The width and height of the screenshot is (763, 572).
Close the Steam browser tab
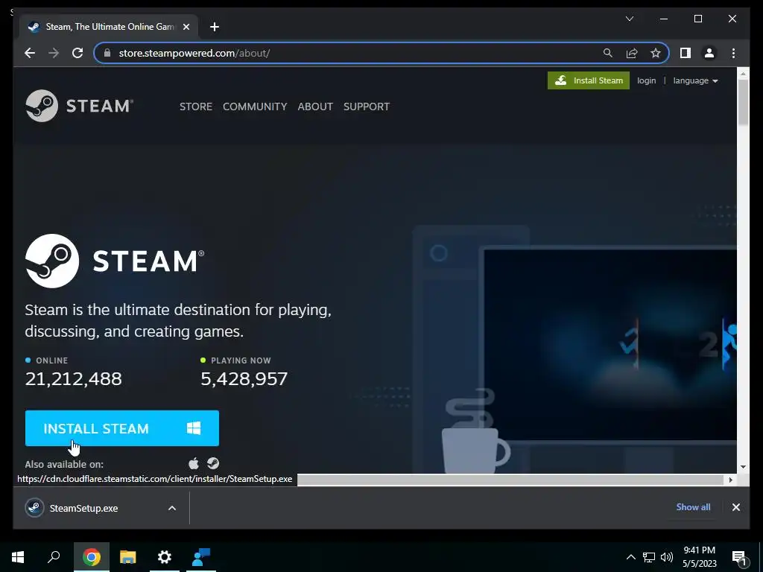pos(186,27)
